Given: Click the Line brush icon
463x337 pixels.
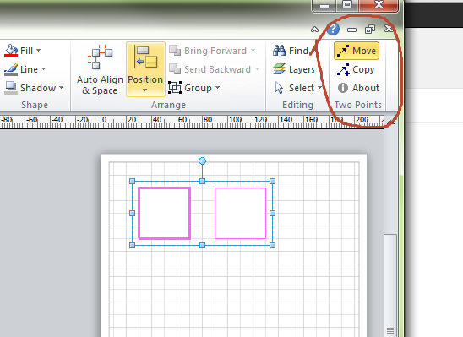Looking at the screenshot, I should (x=11, y=69).
